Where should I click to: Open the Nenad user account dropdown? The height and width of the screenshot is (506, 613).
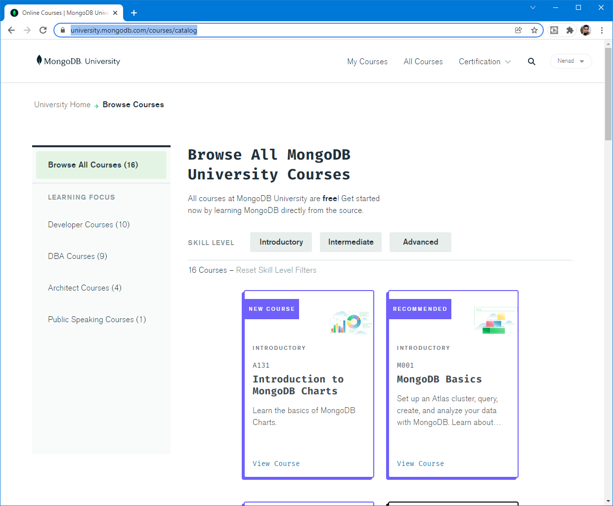pos(570,61)
